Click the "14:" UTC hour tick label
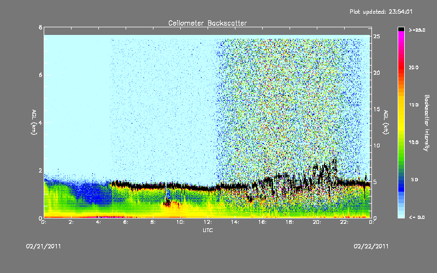437x273 pixels. pos(235,222)
